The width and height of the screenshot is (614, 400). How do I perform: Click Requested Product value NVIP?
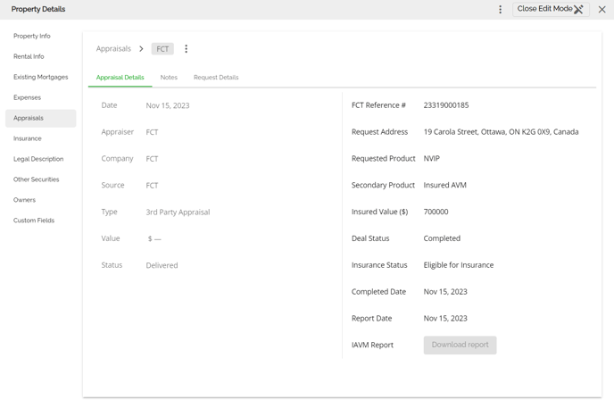tap(432, 158)
